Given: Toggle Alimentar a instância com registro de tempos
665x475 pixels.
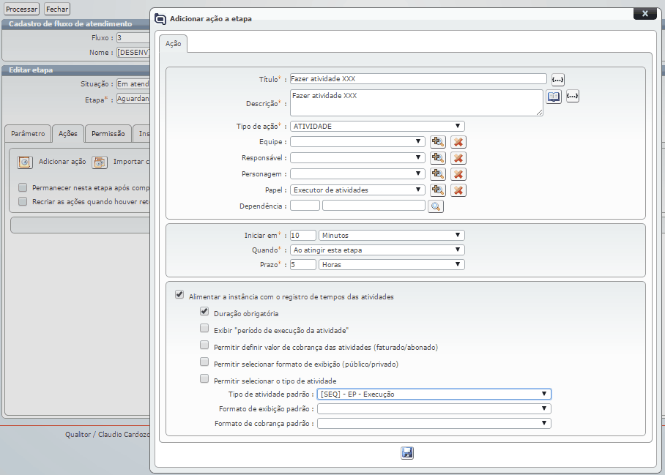Looking at the screenshot, I should click(179, 296).
